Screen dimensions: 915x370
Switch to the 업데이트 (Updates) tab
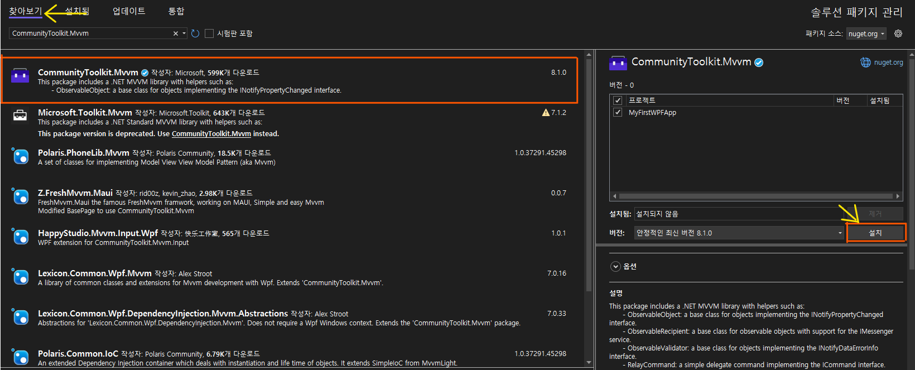[x=129, y=11]
